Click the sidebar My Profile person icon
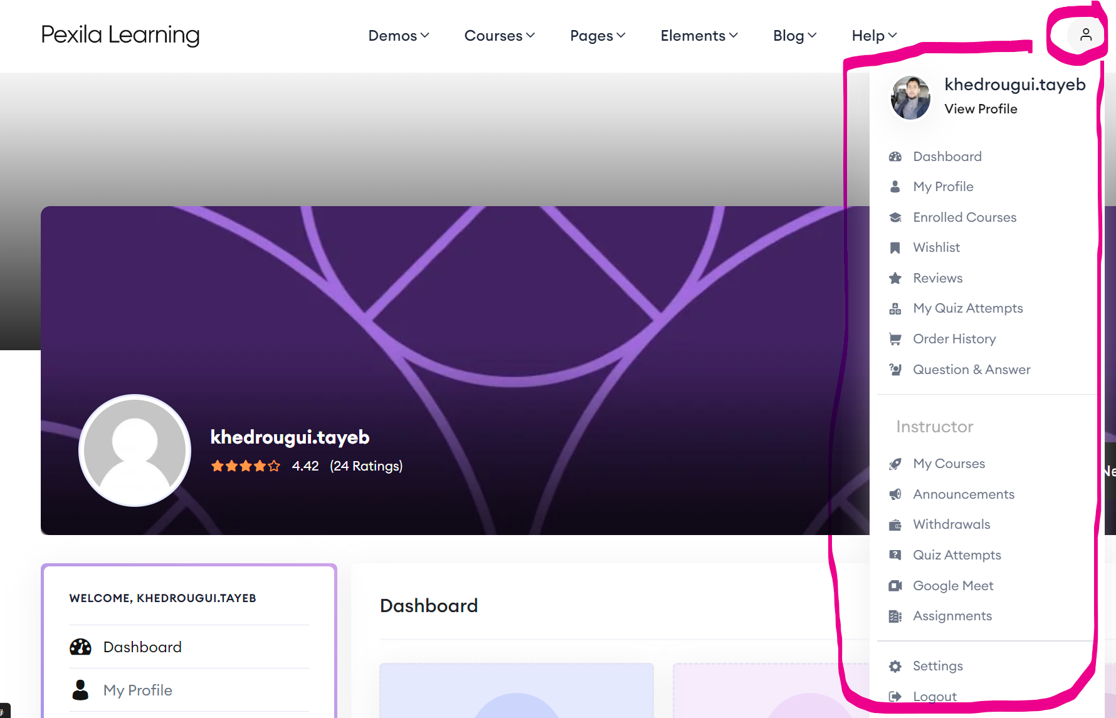The height and width of the screenshot is (718, 1116). 80,690
